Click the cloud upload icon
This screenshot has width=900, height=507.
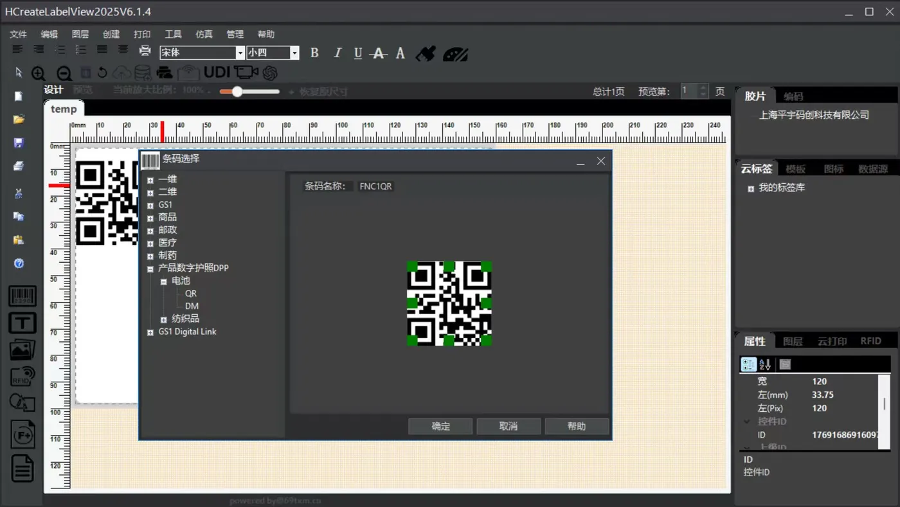(122, 73)
